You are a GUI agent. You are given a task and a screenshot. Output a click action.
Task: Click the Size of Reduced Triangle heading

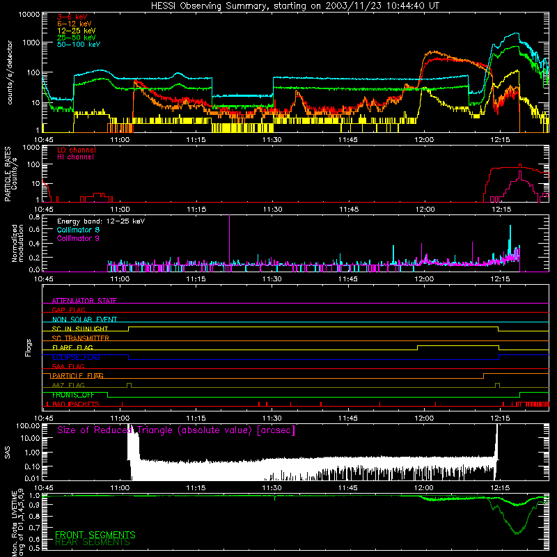pos(176,430)
